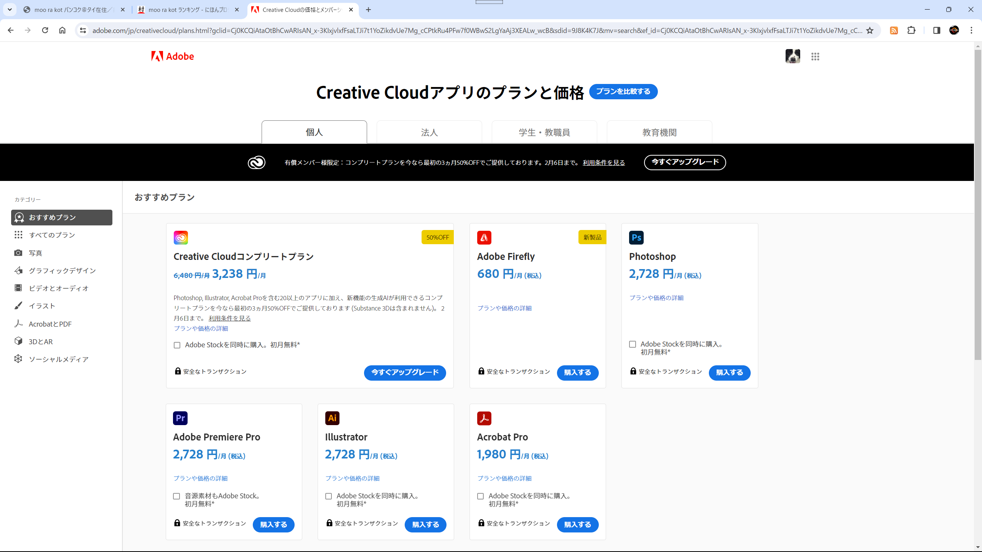Image resolution: width=982 pixels, height=552 pixels.
Task: Click the cube icon beside 3DとAR
Action: pyautogui.click(x=18, y=341)
